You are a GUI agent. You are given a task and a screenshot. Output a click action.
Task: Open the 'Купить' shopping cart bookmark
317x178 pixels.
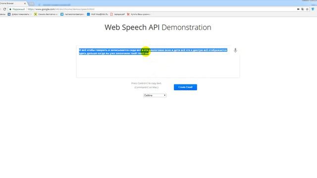tap(139, 14)
